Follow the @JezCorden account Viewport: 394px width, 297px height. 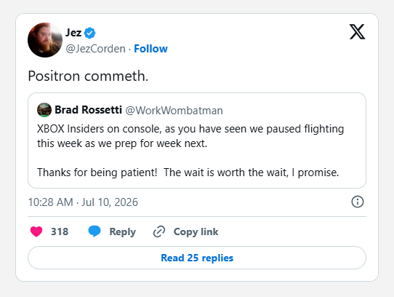[x=150, y=49]
